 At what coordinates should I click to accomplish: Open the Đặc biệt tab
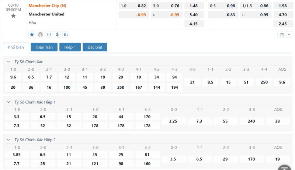(x=95, y=47)
